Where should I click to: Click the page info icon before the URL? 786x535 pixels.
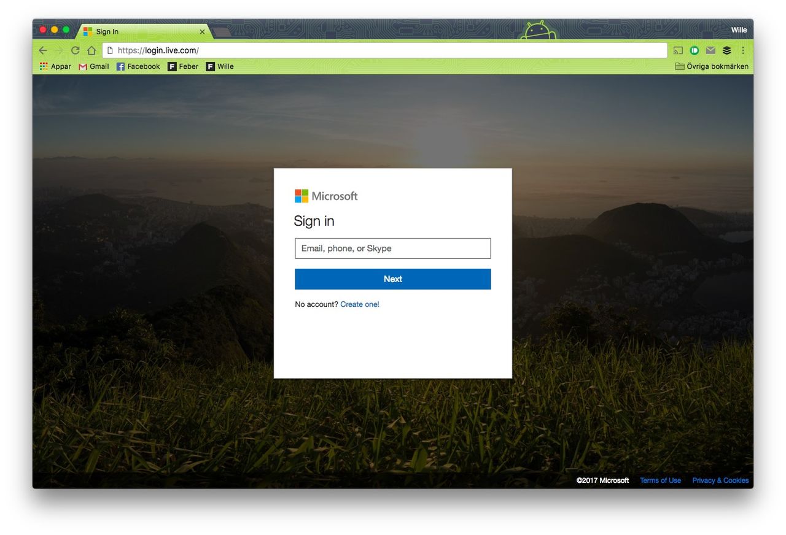point(111,50)
